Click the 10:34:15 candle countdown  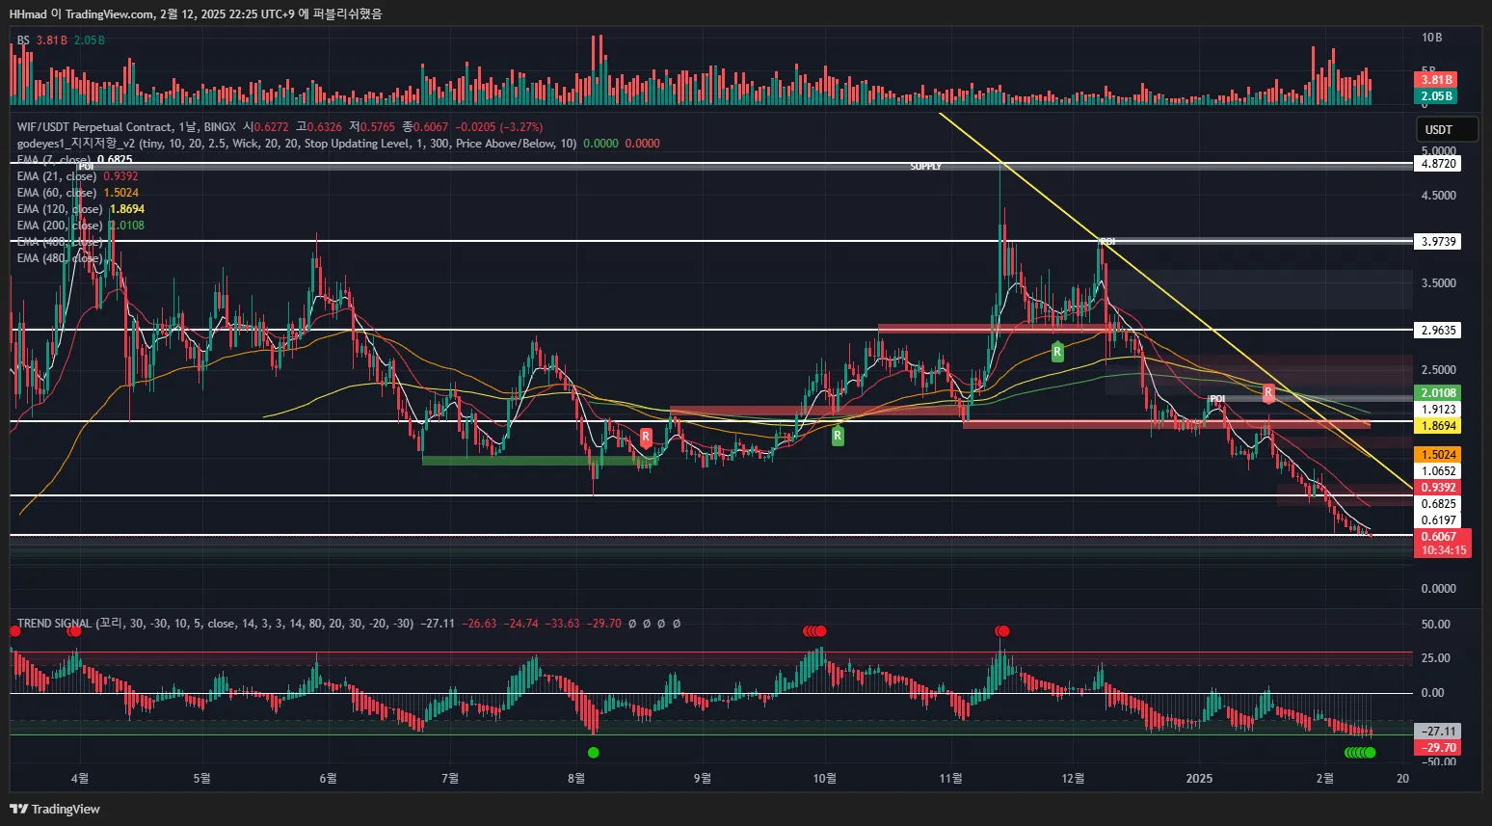pyautogui.click(x=1442, y=550)
